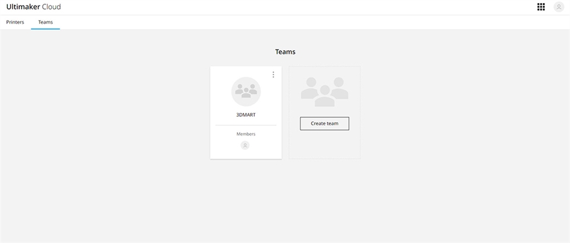Image resolution: width=570 pixels, height=243 pixels.
Task: Click the 3DMART team name
Action: click(x=245, y=114)
